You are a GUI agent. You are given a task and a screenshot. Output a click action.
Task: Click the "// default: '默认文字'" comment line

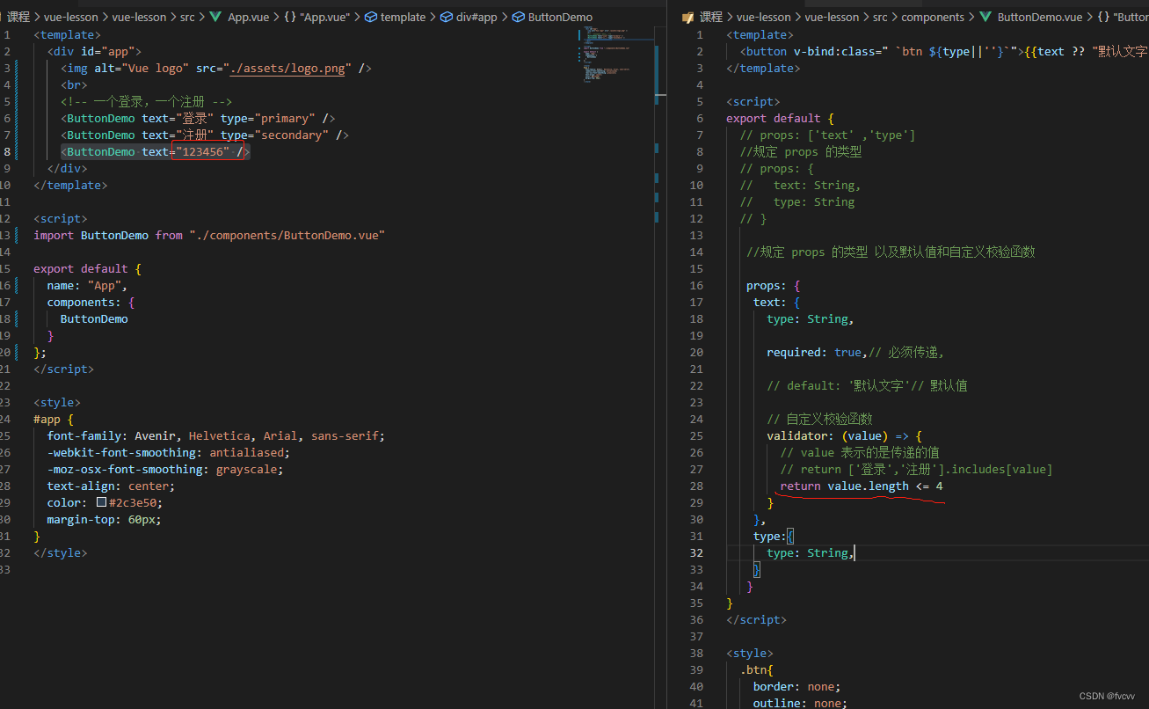tap(867, 385)
